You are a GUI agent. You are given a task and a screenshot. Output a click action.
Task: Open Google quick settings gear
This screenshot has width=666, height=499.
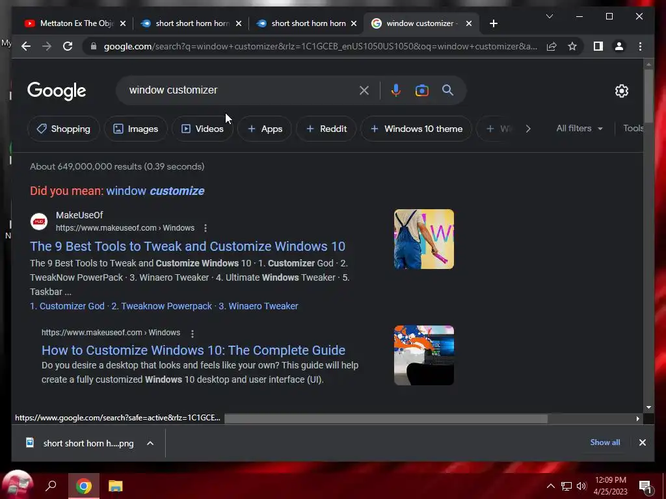click(x=621, y=90)
